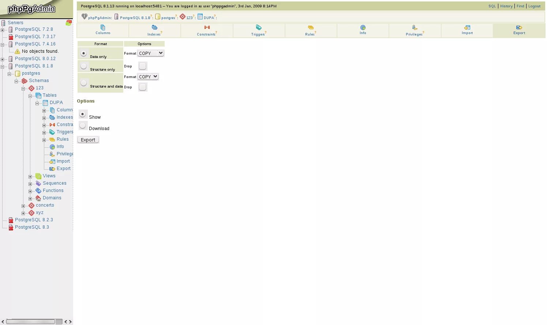Click the Privileges icon in tree
Screen dimensions: 547x325
pos(52,154)
